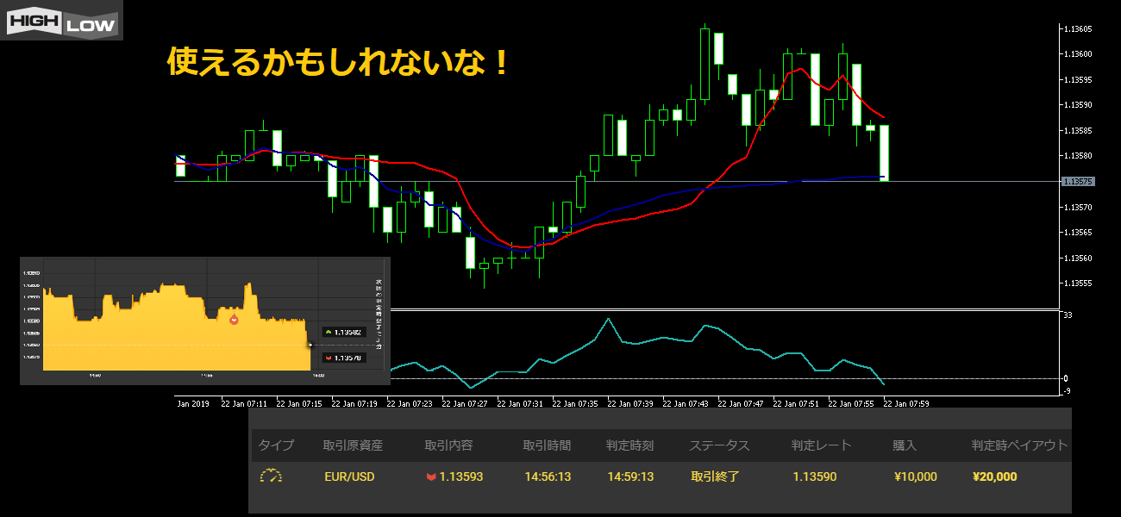Click the current price dot on mini chart

(311, 345)
